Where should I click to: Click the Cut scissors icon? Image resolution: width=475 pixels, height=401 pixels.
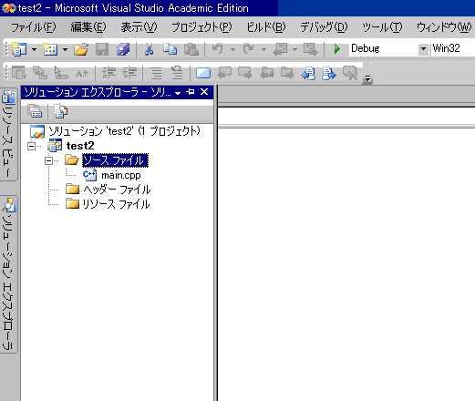149,49
